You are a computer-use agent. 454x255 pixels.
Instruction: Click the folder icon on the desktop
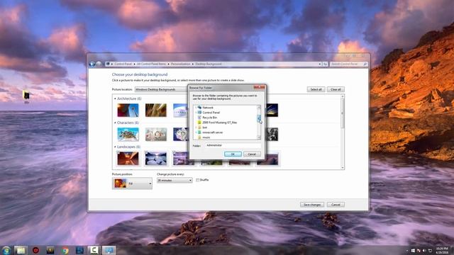click(26, 96)
